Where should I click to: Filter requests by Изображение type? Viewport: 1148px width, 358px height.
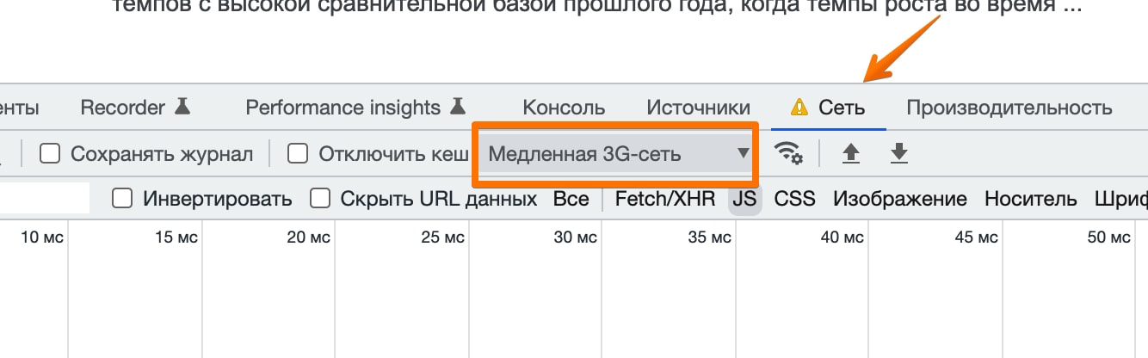click(899, 199)
